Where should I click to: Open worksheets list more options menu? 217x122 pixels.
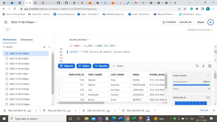click(49, 47)
